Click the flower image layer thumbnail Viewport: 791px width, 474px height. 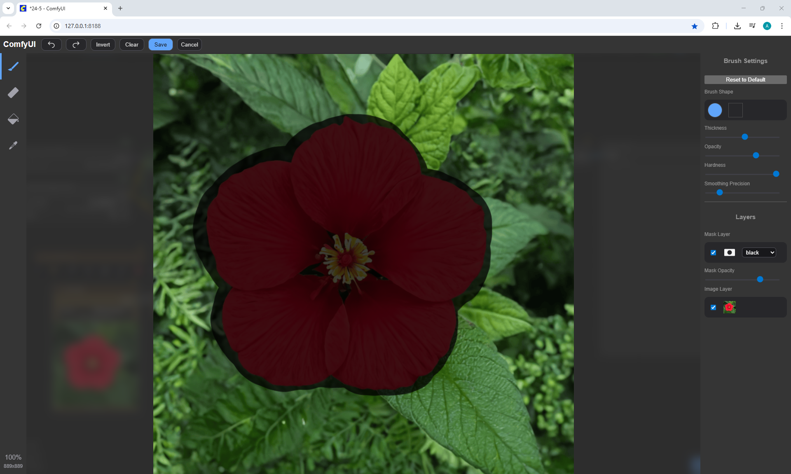click(x=729, y=307)
